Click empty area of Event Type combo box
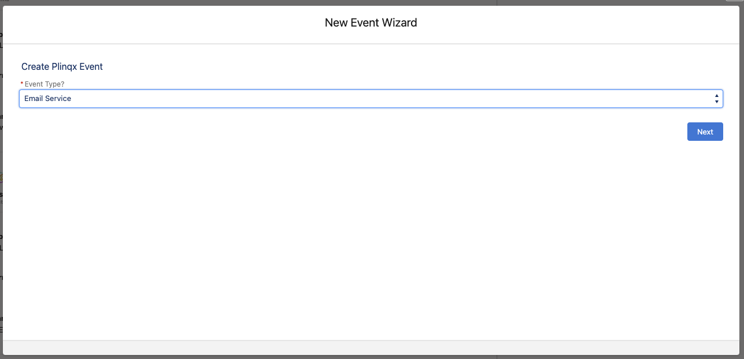744x359 pixels. 393,99
